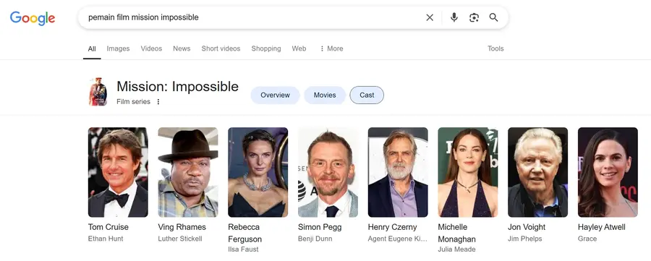Open Hayley Atwell photo card
Screen dimensions: 651x261
[608, 172]
